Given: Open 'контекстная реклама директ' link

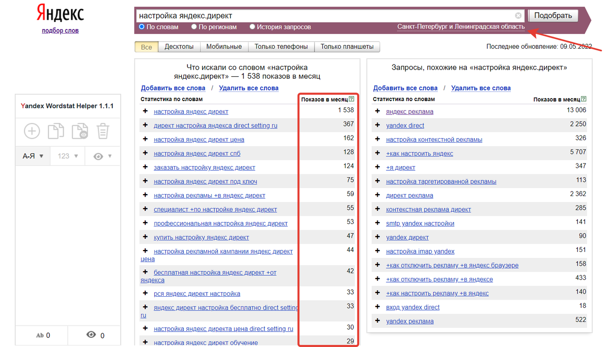Looking at the screenshot, I should [428, 209].
